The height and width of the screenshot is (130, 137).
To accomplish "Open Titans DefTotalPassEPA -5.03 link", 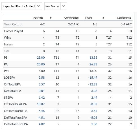I will (93, 118).
